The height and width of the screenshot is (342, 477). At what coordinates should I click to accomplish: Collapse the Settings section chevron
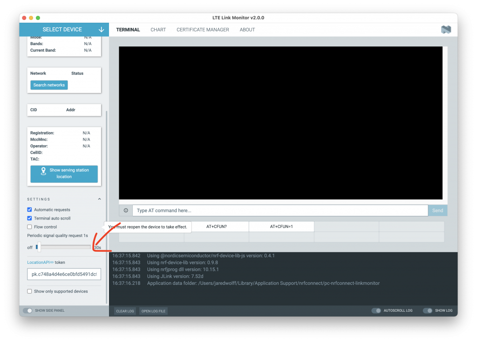click(x=100, y=199)
